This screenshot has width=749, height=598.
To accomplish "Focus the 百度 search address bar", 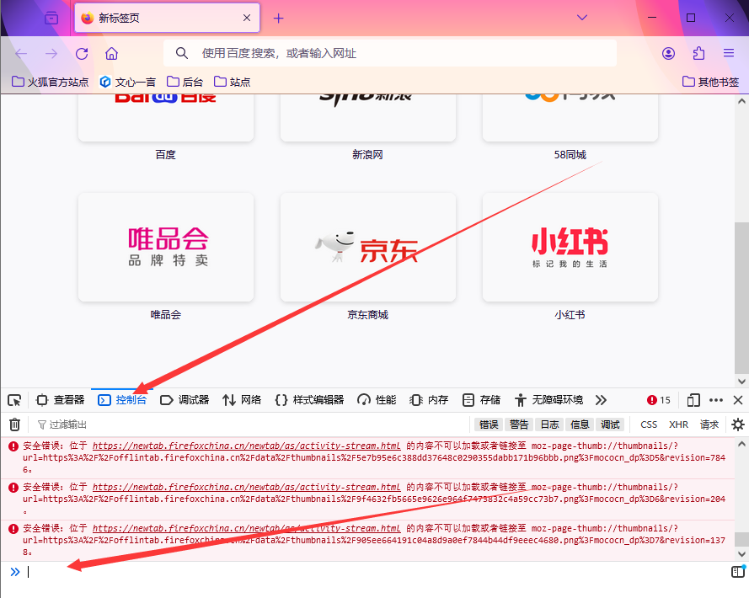I will (x=390, y=53).
